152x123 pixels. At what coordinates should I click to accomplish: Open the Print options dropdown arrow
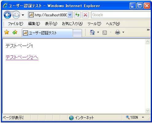[123, 32]
